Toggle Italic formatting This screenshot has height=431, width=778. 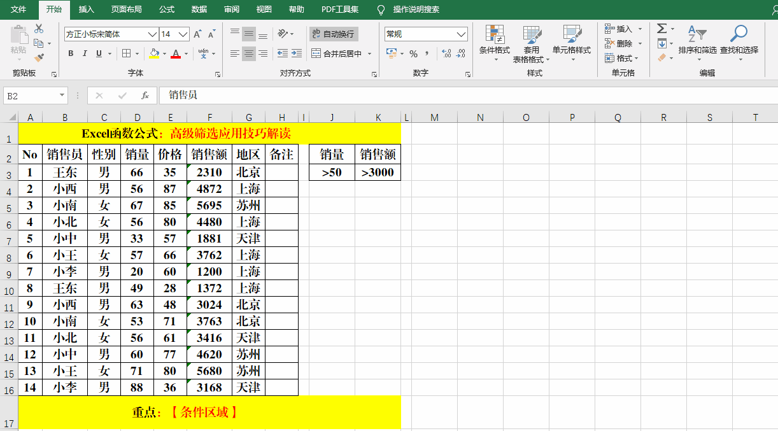point(85,53)
